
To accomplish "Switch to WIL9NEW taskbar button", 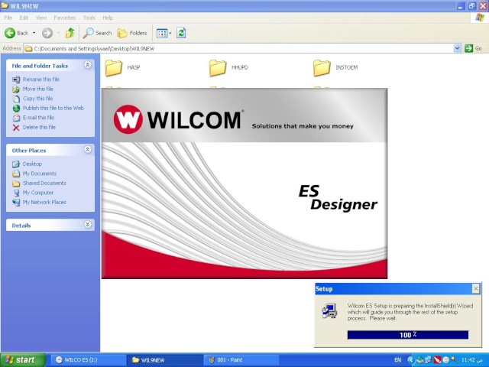I will pyautogui.click(x=165, y=360).
